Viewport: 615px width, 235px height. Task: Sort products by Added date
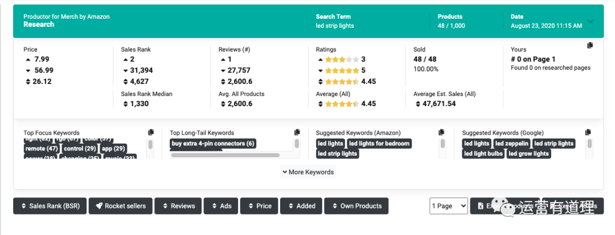coord(301,206)
